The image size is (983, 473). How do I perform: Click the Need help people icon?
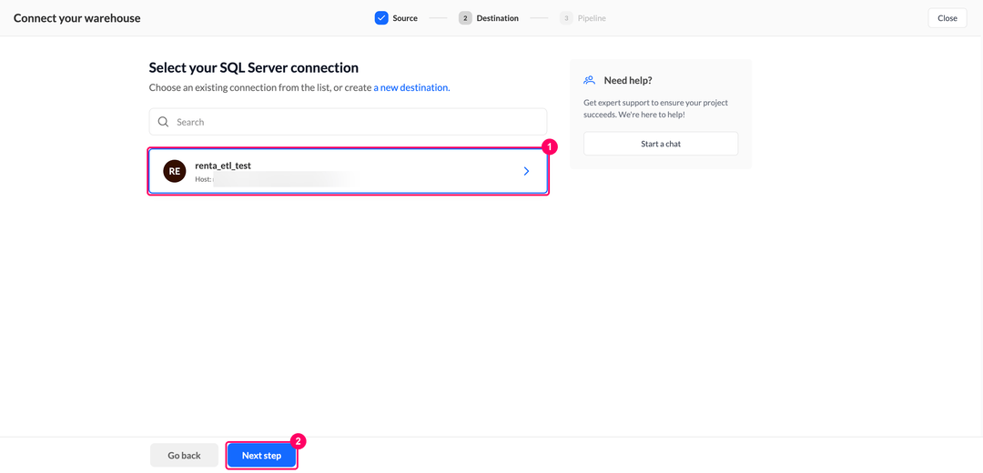coord(589,80)
